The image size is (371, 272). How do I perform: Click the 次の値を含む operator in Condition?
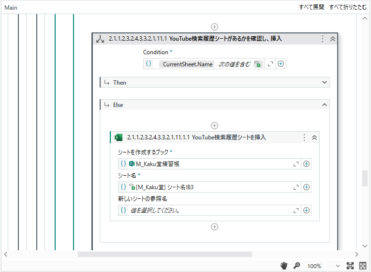pos(234,64)
